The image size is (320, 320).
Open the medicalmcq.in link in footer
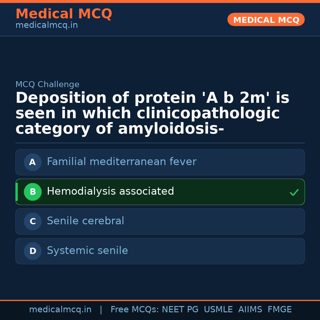pos(60,310)
